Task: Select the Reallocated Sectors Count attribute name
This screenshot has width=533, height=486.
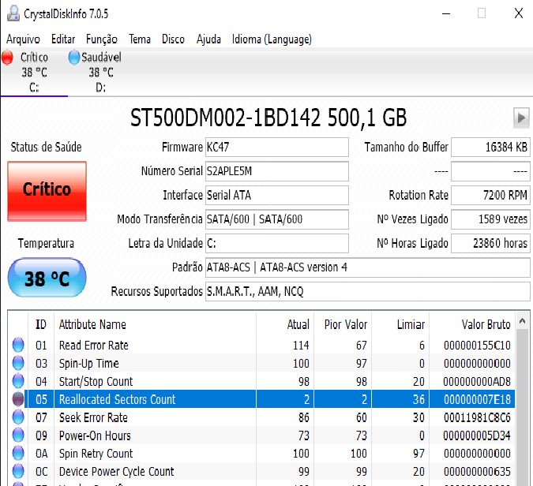Action: [118, 399]
